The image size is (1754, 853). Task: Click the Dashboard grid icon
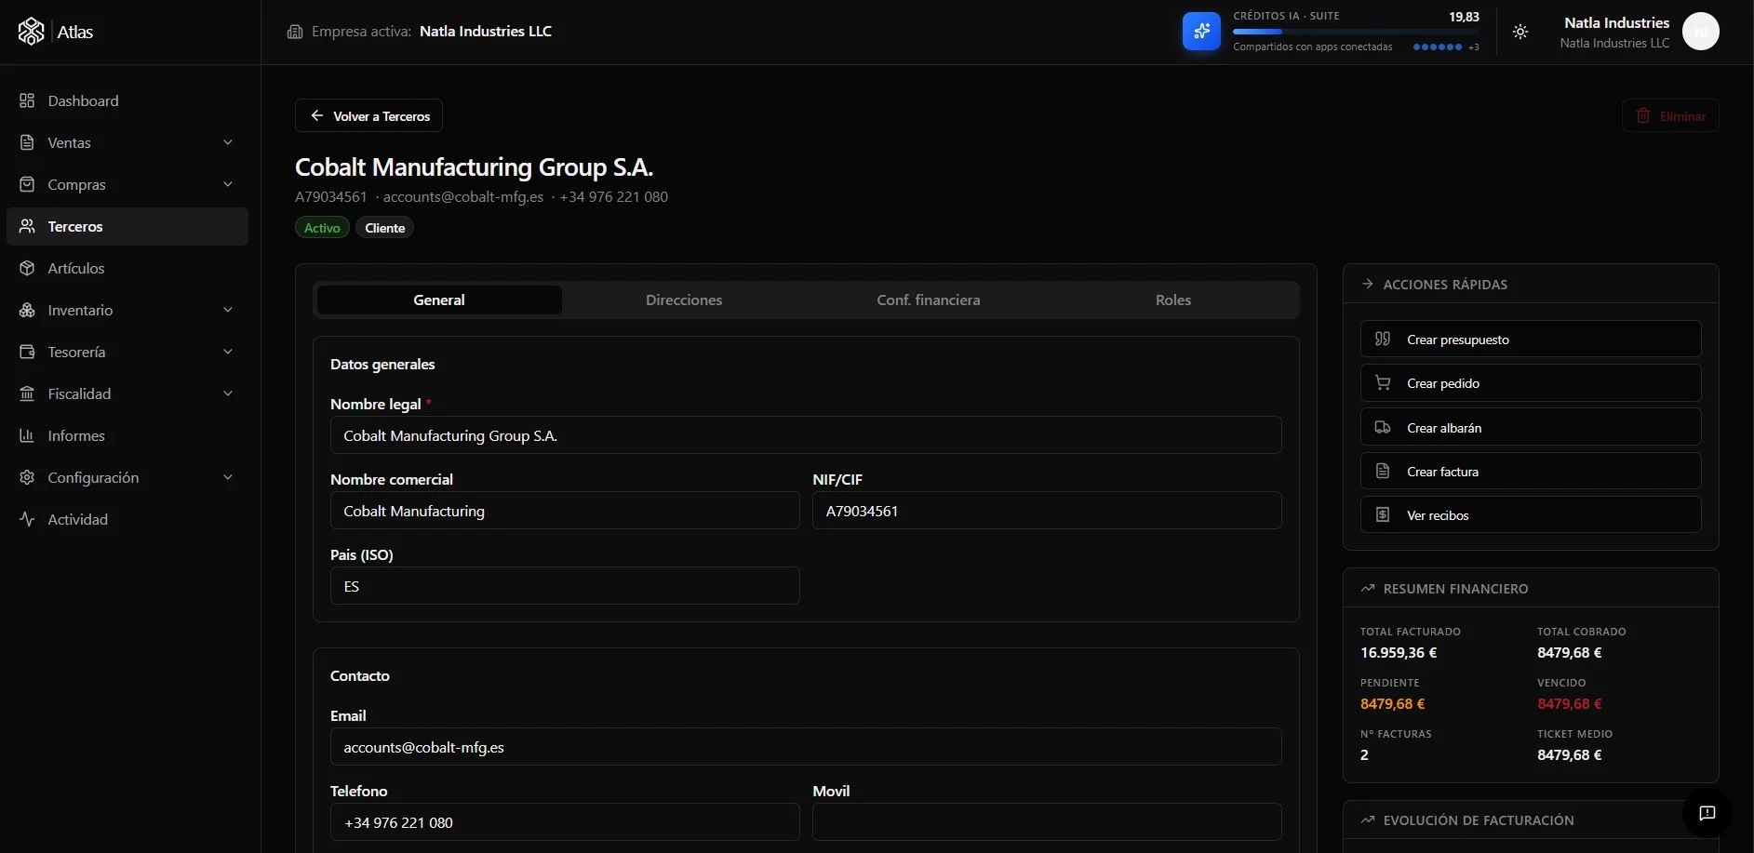pyautogui.click(x=27, y=100)
